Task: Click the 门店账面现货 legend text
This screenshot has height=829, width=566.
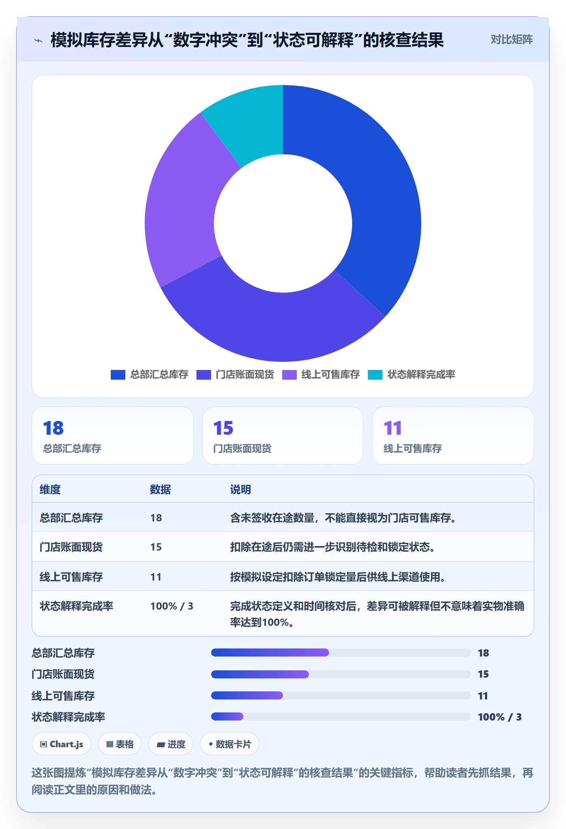Action: (245, 375)
